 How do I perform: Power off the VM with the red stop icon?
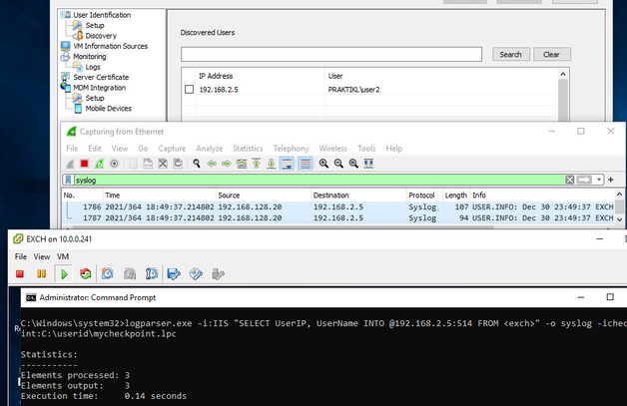click(x=21, y=273)
